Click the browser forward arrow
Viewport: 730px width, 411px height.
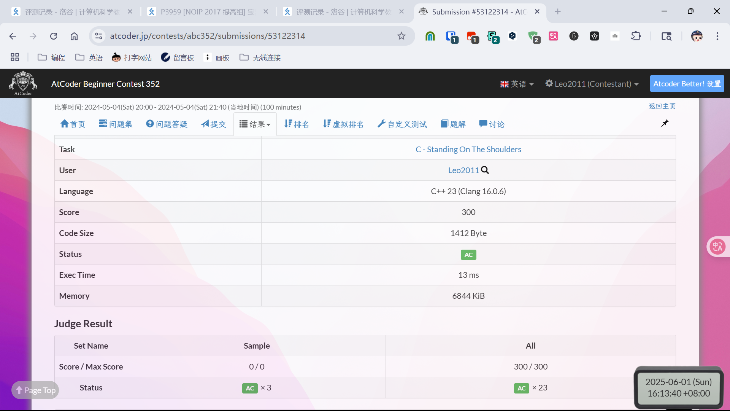[x=33, y=36]
